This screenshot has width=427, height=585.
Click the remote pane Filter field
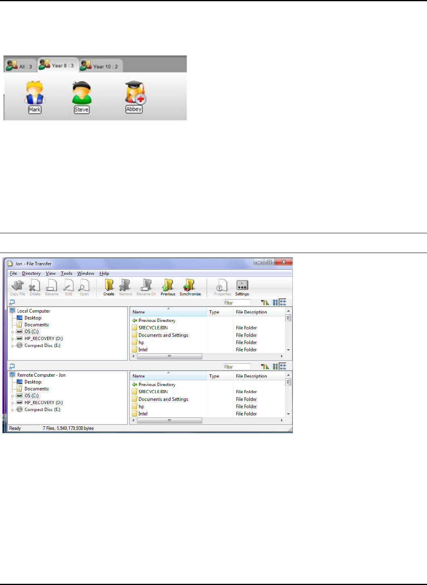237,367
